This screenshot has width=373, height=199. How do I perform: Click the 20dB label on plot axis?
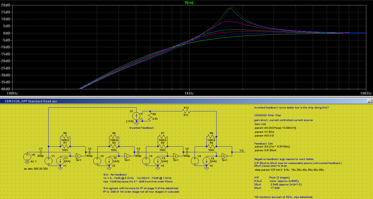click(6, 5)
